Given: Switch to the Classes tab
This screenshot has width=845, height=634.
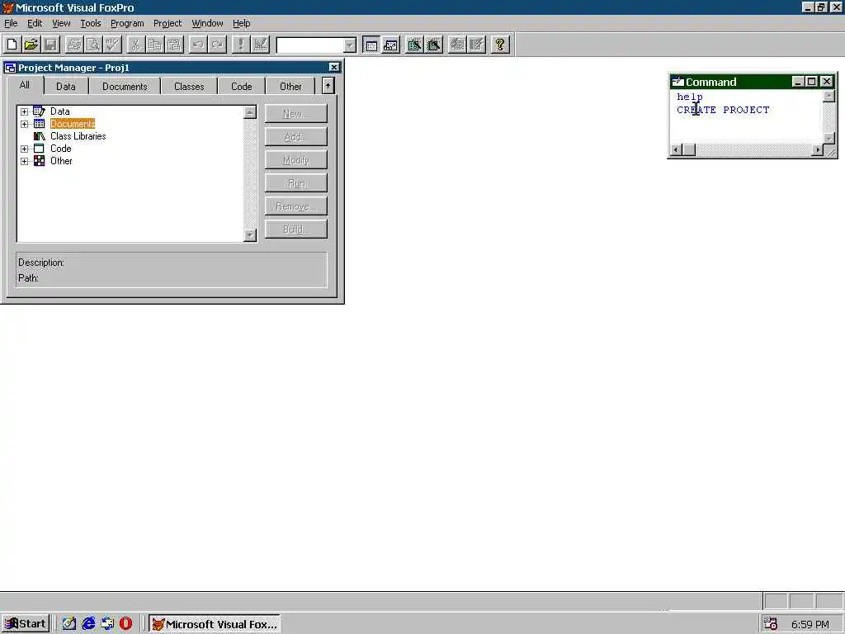Looking at the screenshot, I should [189, 86].
